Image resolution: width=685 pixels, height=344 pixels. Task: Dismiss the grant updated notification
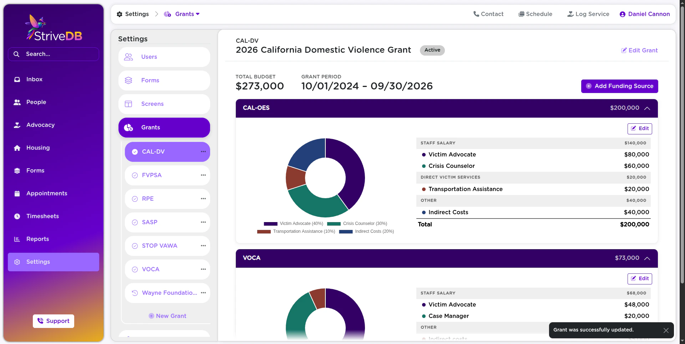(x=666, y=330)
